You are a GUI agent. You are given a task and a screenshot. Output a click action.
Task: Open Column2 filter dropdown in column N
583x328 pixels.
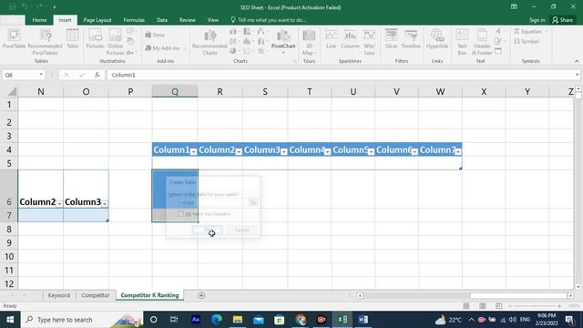point(59,203)
